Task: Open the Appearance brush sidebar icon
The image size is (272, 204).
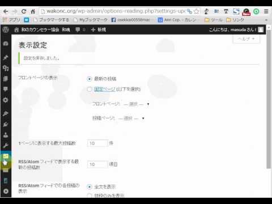Action: tap(6, 113)
